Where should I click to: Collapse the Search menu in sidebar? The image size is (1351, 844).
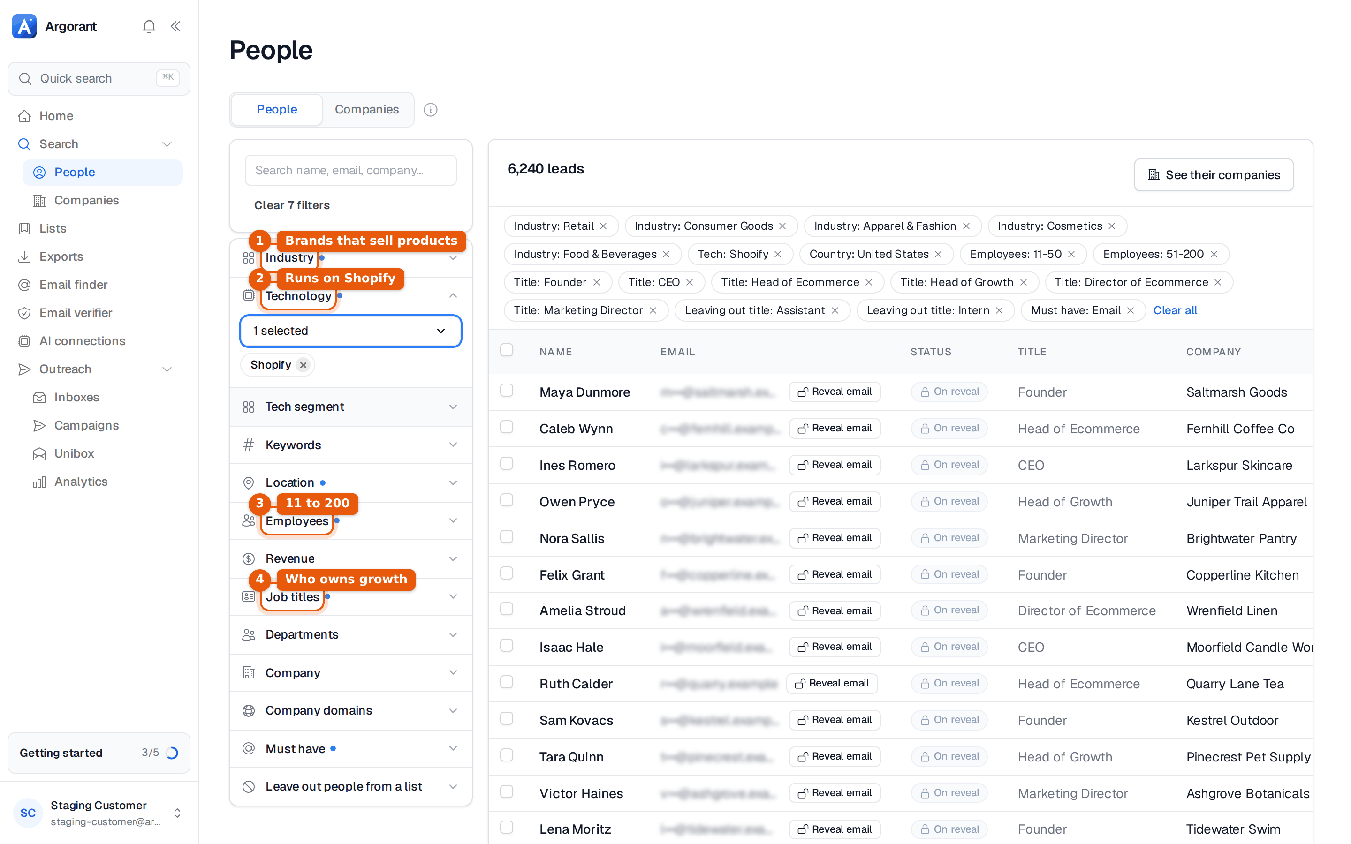coord(167,144)
